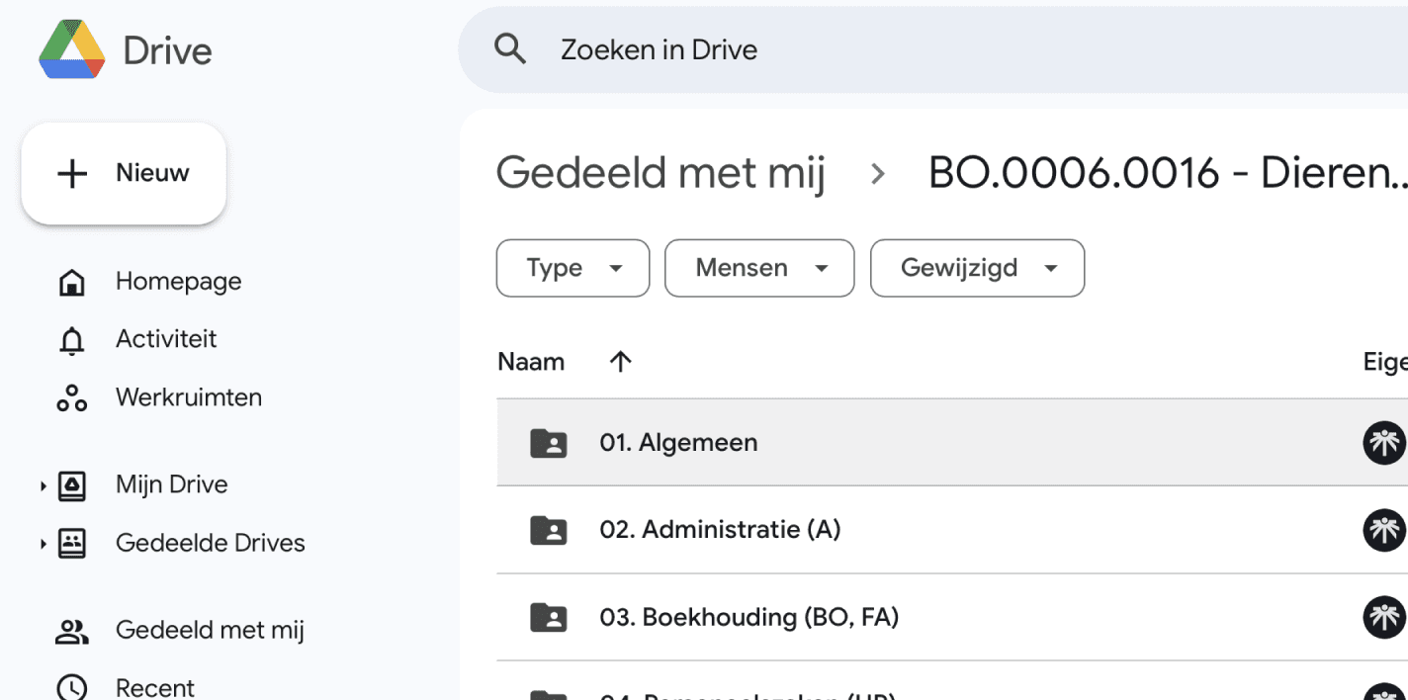Open the Mensen filter dropdown

pyautogui.click(x=759, y=268)
